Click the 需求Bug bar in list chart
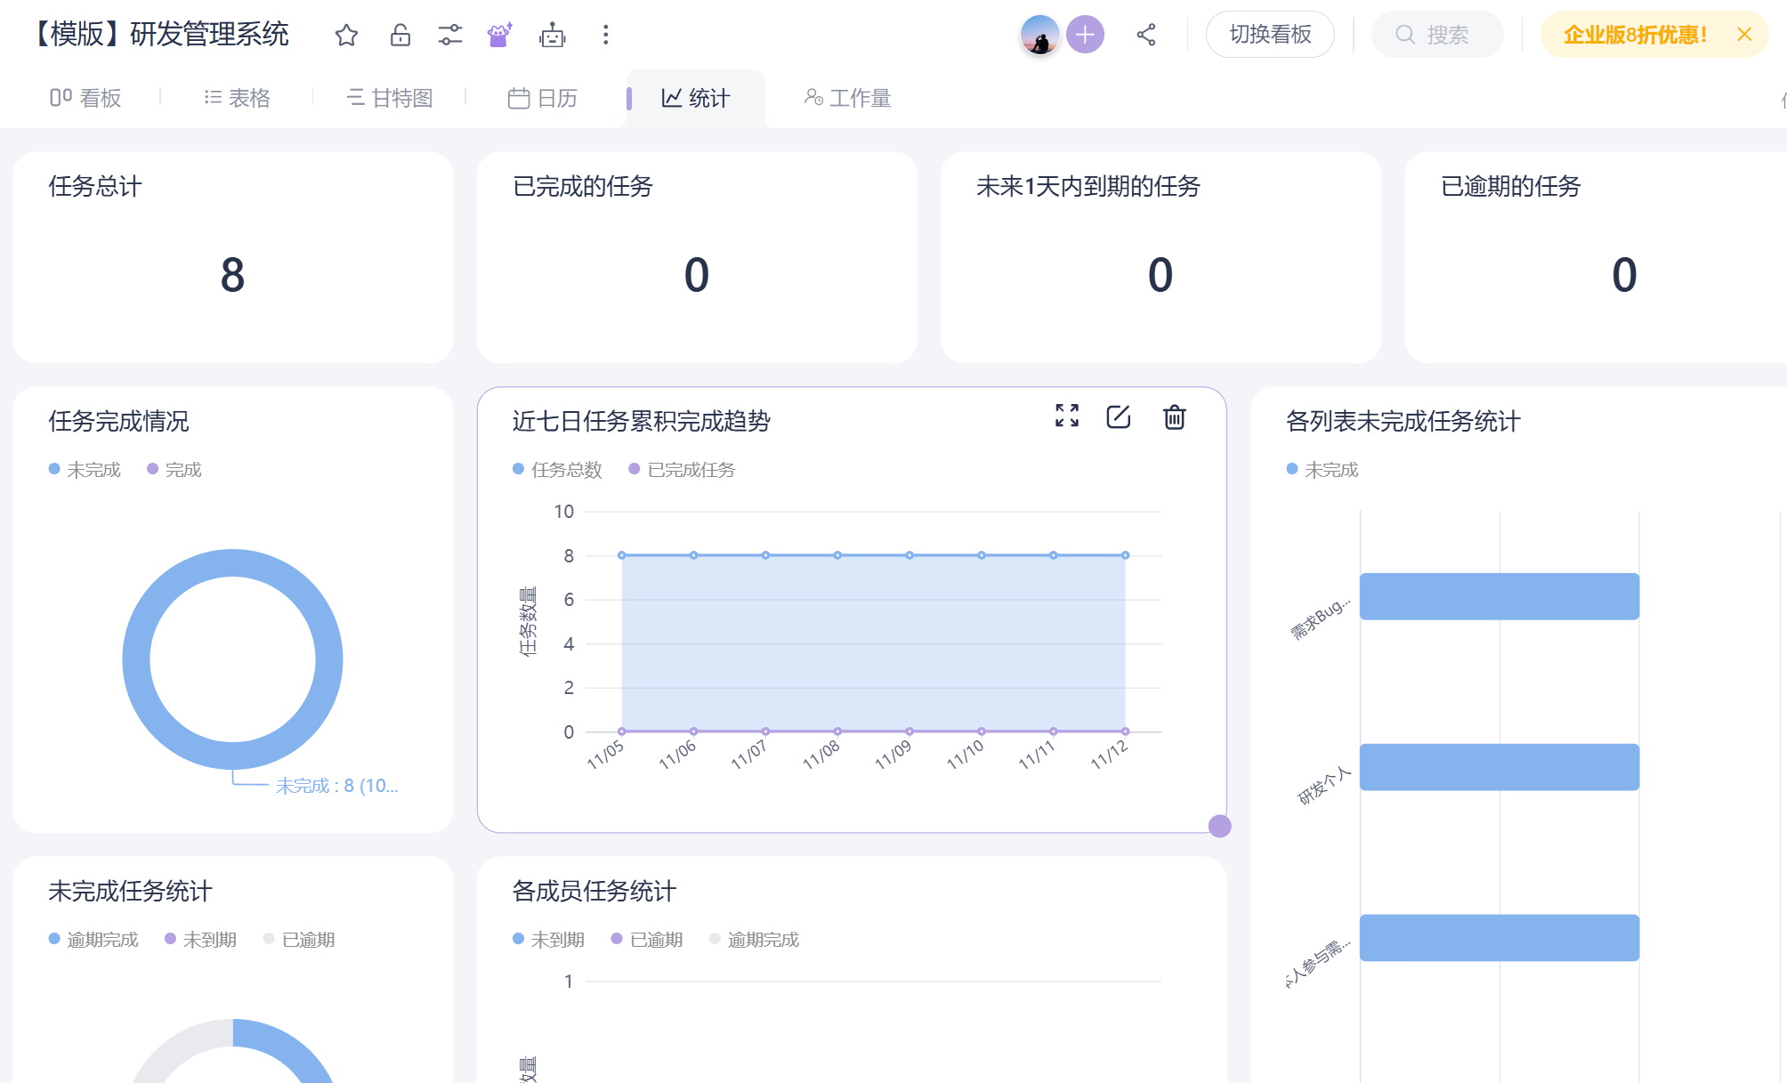 point(1500,596)
